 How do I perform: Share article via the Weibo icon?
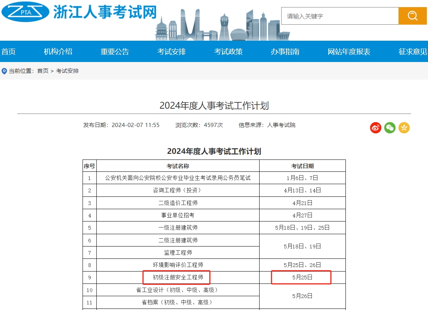pyautogui.click(x=375, y=128)
